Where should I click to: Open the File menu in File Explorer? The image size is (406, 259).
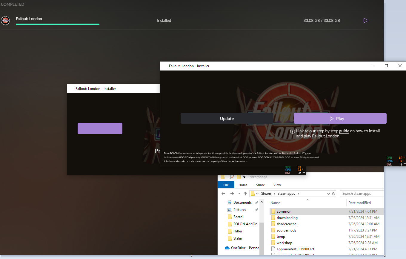(x=226, y=185)
